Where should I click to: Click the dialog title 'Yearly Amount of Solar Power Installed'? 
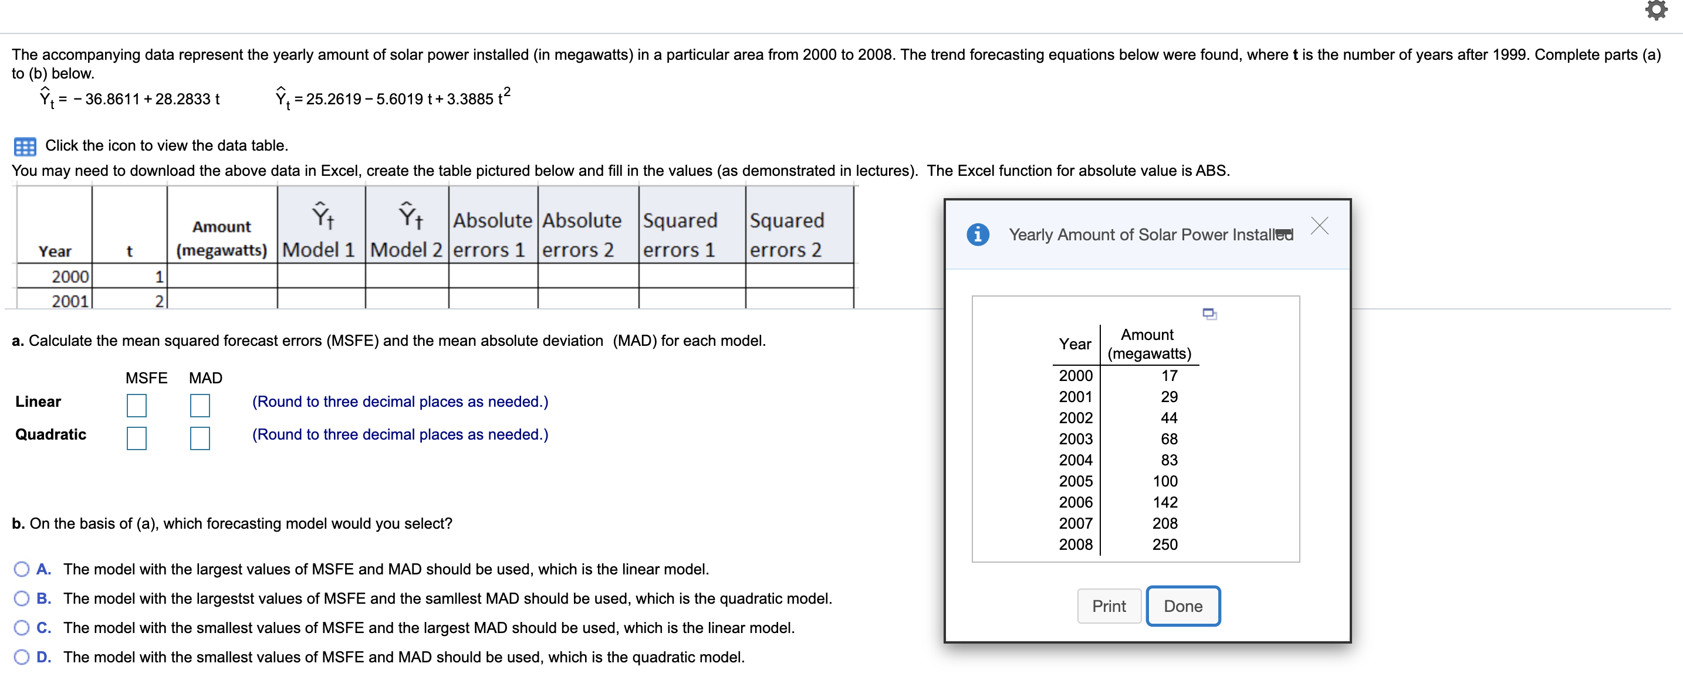pos(1150,235)
